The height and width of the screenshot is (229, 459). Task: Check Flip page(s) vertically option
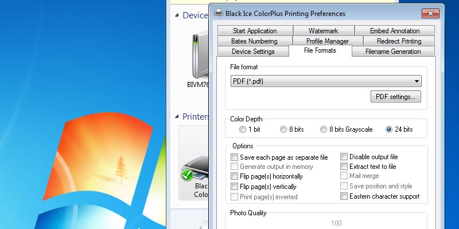pyautogui.click(x=234, y=187)
